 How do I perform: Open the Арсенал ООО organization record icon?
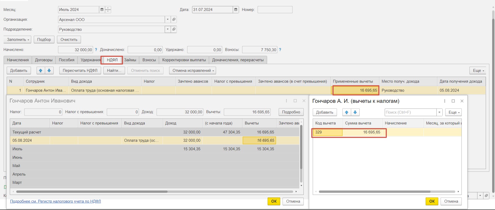[x=174, y=19]
